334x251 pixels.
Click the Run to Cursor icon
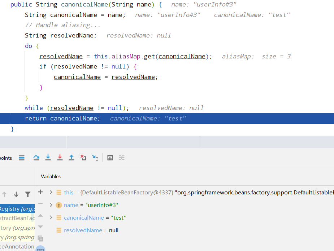pos(95,158)
